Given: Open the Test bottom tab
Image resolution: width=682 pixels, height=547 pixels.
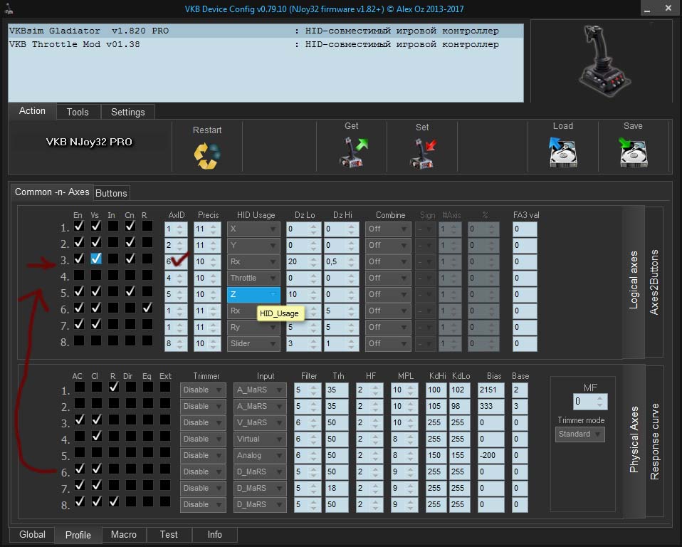Looking at the screenshot, I should pyautogui.click(x=169, y=535).
